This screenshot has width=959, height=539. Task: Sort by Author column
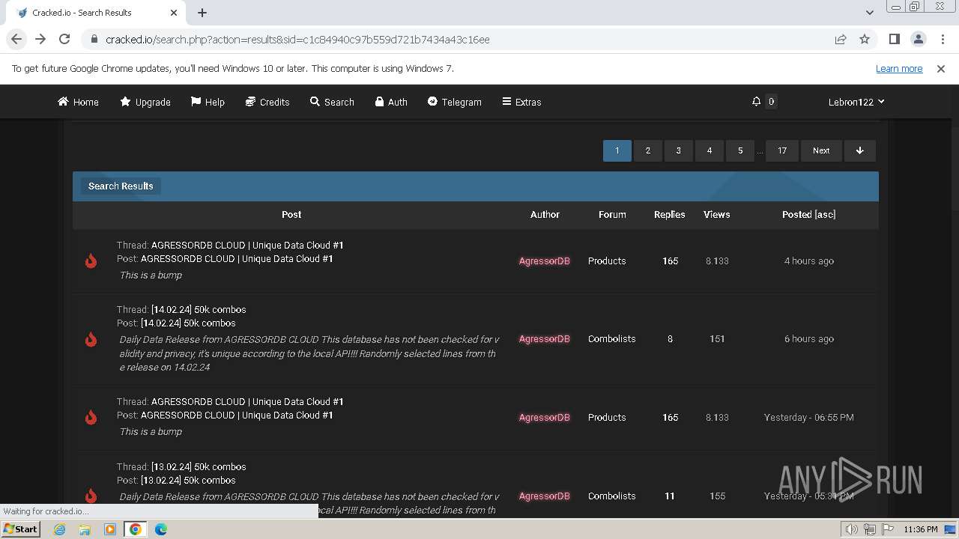[545, 214]
